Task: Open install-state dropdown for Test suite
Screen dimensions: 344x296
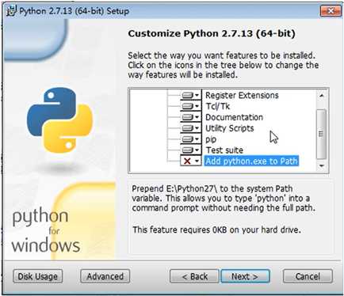Action: click(x=191, y=150)
